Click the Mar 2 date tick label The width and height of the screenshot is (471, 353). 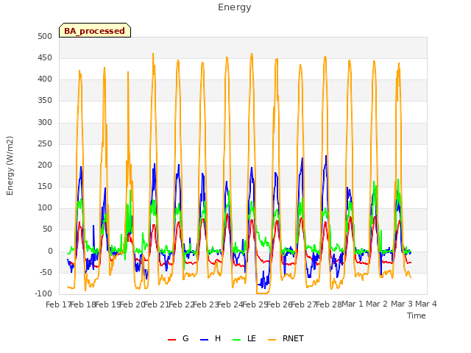click(x=377, y=304)
